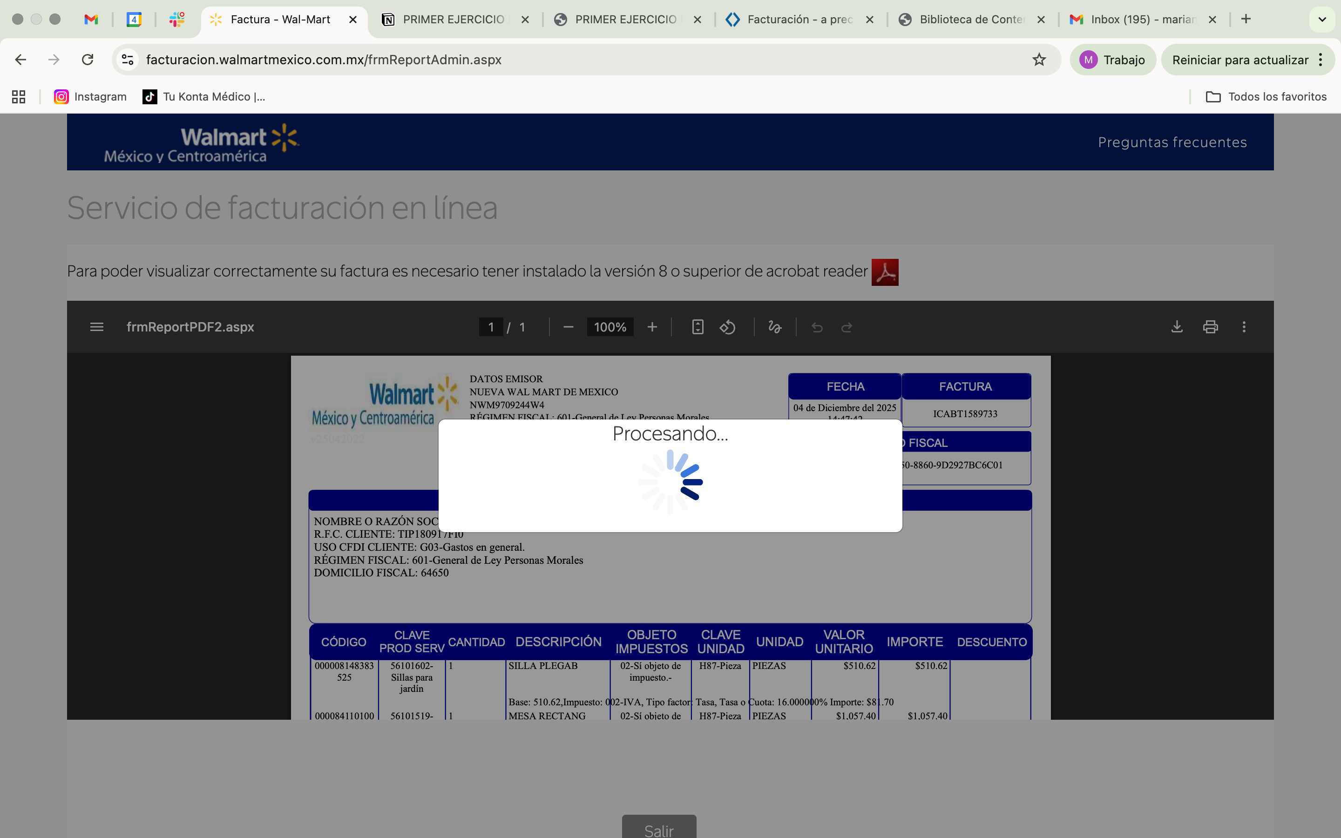Image resolution: width=1341 pixels, height=838 pixels.
Task: Zoom in the PDF document
Action: tap(652, 327)
